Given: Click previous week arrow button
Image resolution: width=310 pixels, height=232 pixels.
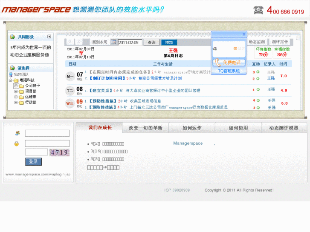Looking at the screenshot, I should click(70, 42).
